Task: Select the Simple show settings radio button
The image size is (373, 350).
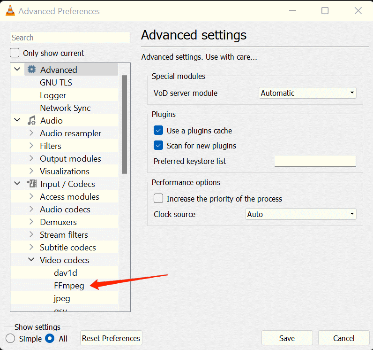Action: [10, 338]
